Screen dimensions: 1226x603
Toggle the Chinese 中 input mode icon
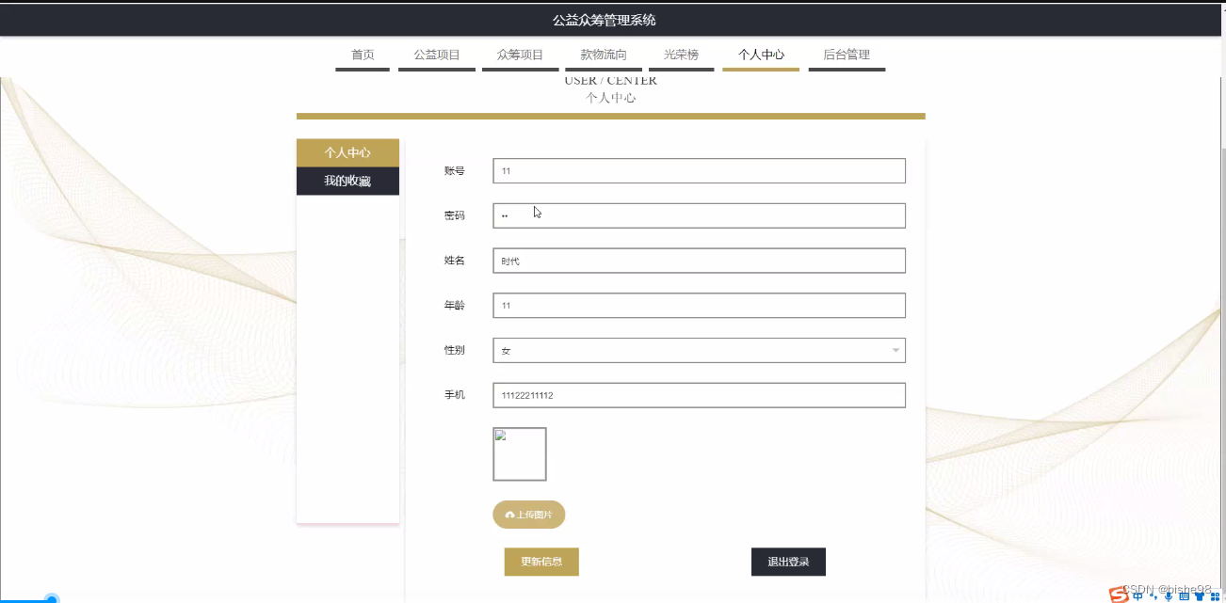point(1138,595)
